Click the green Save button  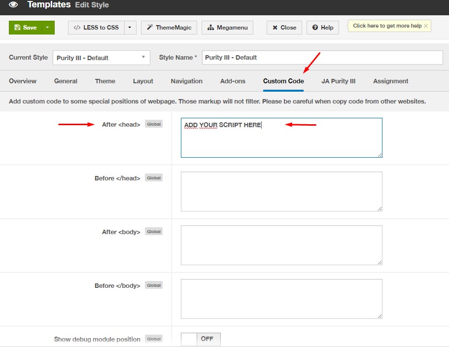[x=25, y=28]
